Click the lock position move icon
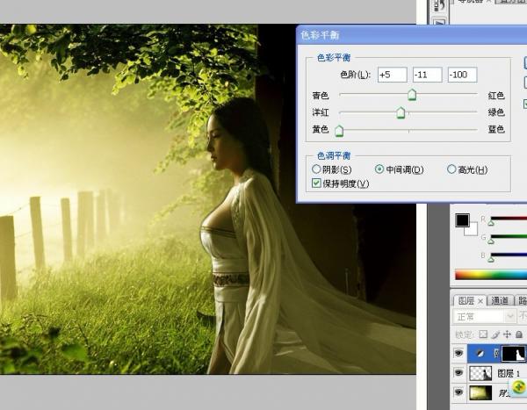The width and height of the screenshot is (527, 410). click(507, 334)
